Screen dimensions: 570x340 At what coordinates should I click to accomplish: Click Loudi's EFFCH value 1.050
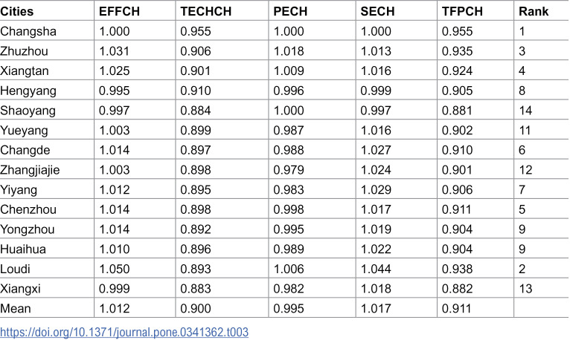[x=114, y=269]
